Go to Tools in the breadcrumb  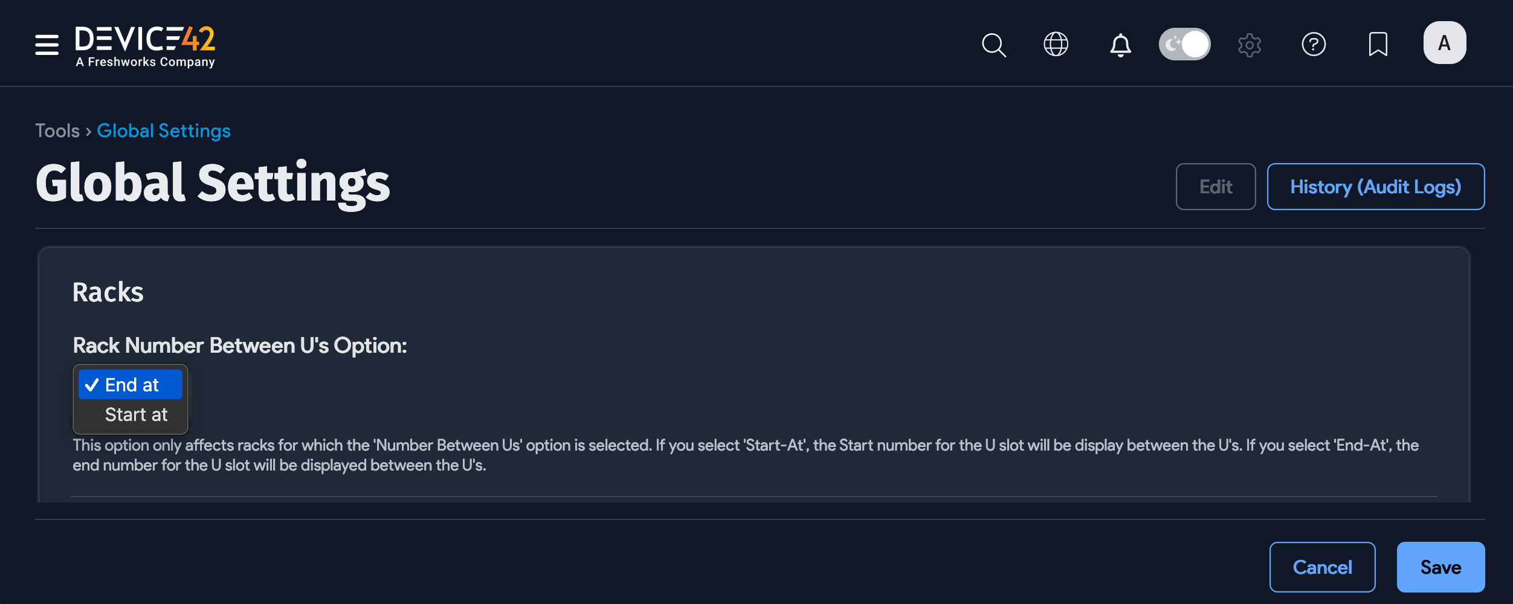pos(57,131)
